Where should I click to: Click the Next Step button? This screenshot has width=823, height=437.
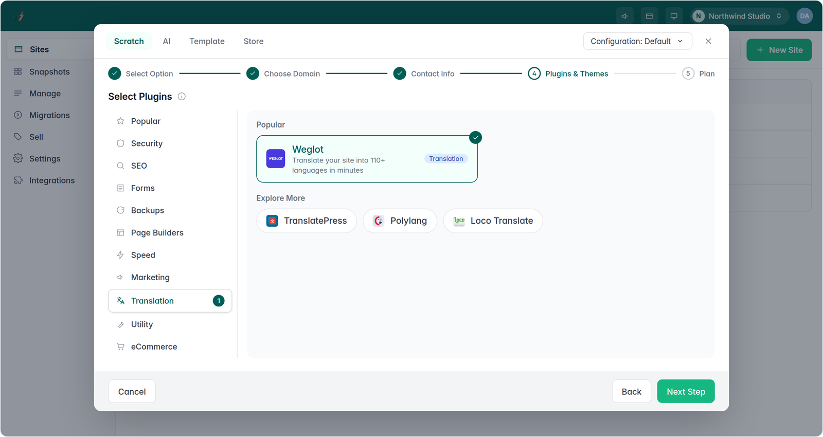tap(686, 391)
